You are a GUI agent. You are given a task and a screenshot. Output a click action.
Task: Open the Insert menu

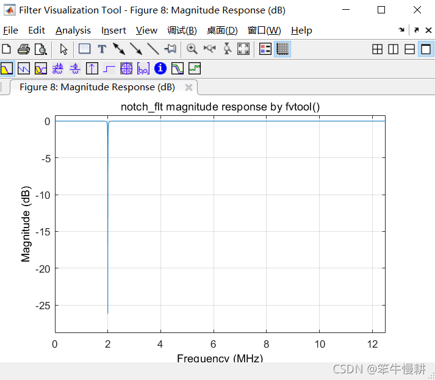(x=113, y=30)
